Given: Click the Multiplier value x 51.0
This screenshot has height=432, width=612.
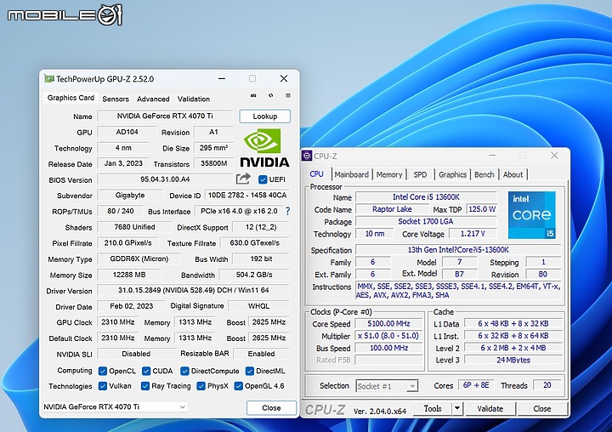Looking at the screenshot, I should [x=388, y=336].
